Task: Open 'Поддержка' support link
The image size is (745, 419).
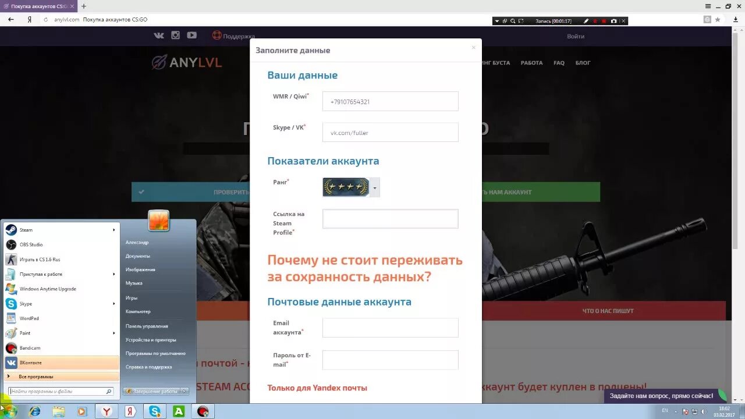Action: [x=233, y=36]
